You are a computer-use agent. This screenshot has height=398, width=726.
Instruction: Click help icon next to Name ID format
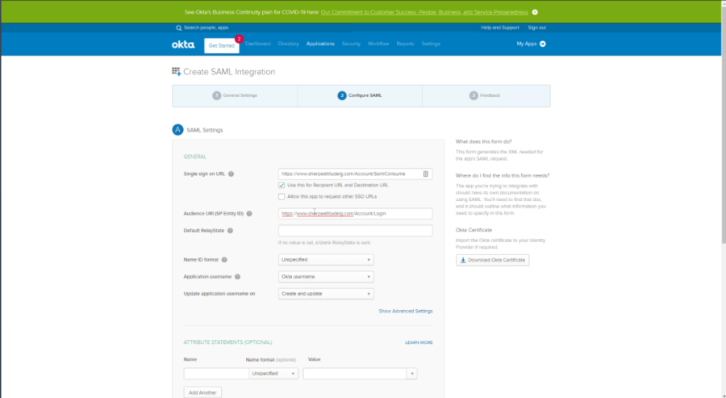(x=224, y=260)
